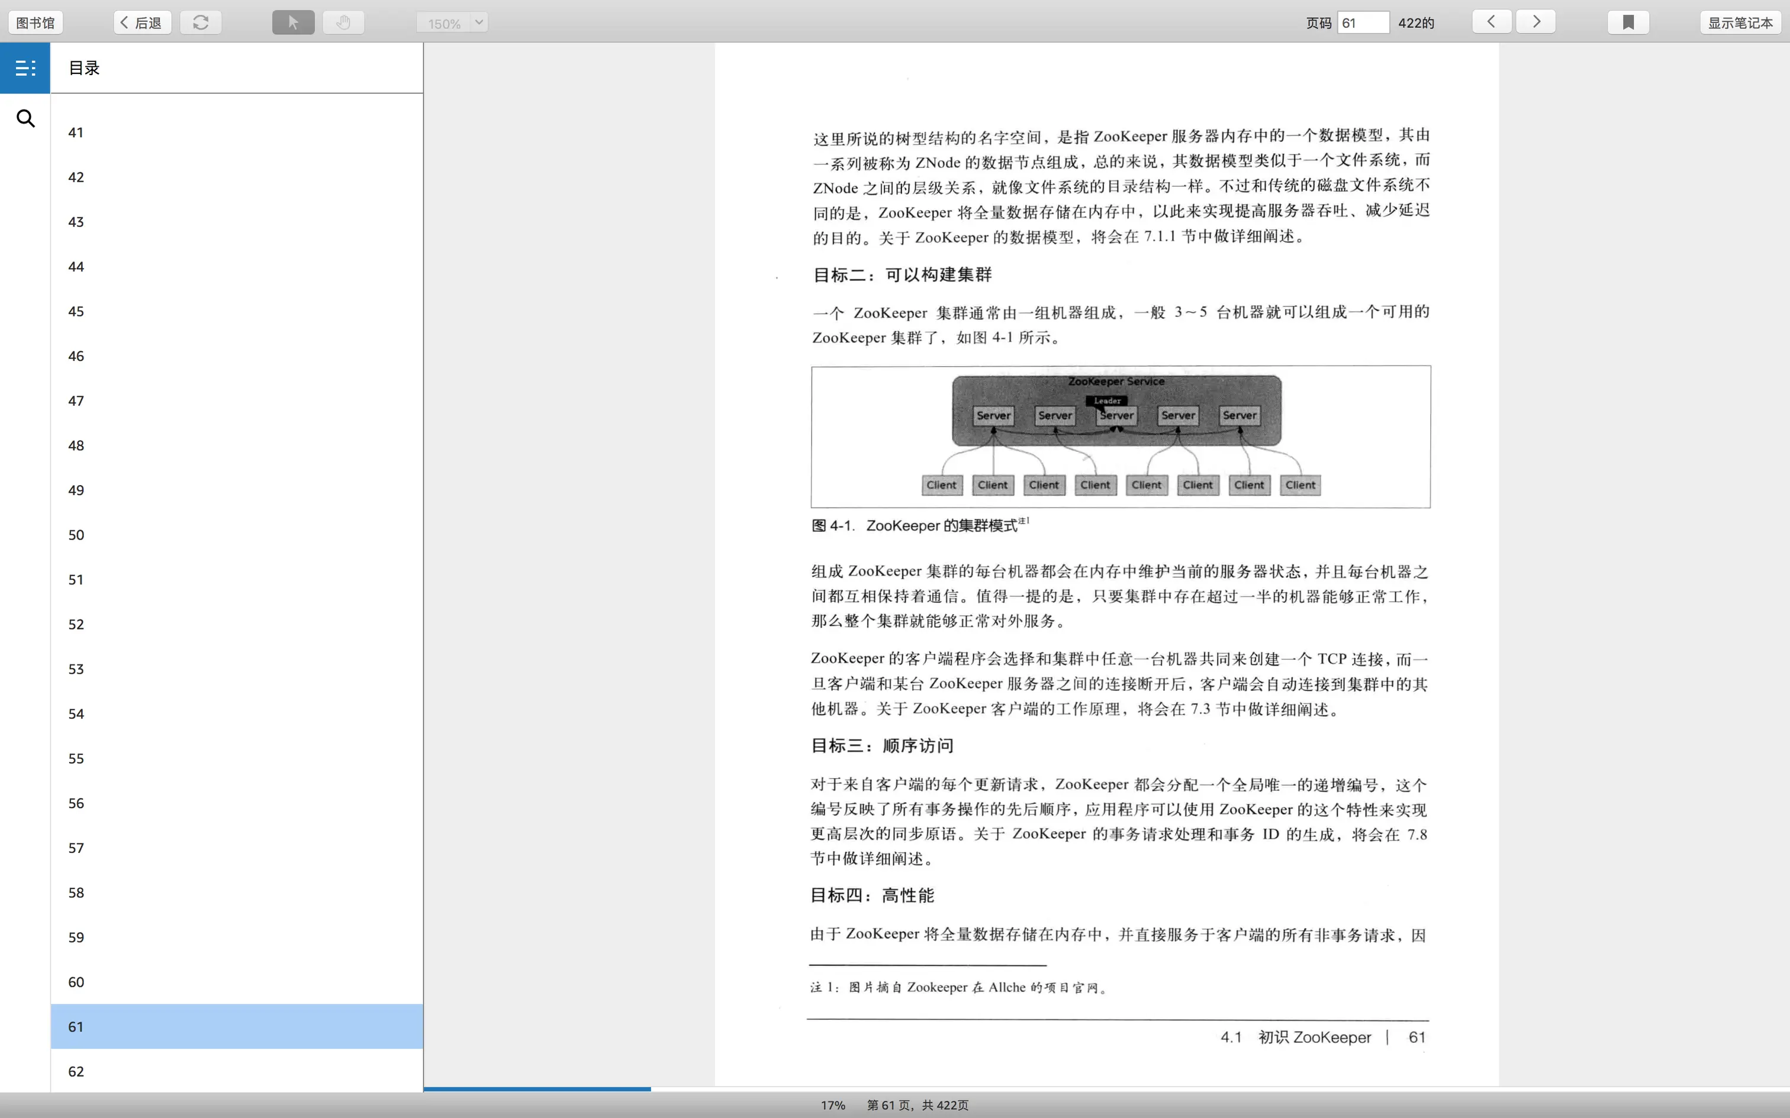Bookmark this page with bookmark icon
1790x1118 pixels.
(x=1628, y=22)
